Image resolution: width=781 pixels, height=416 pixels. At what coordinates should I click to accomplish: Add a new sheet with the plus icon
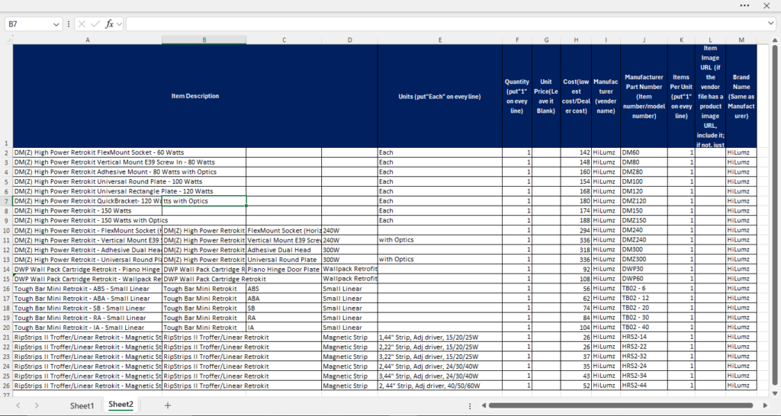168,405
